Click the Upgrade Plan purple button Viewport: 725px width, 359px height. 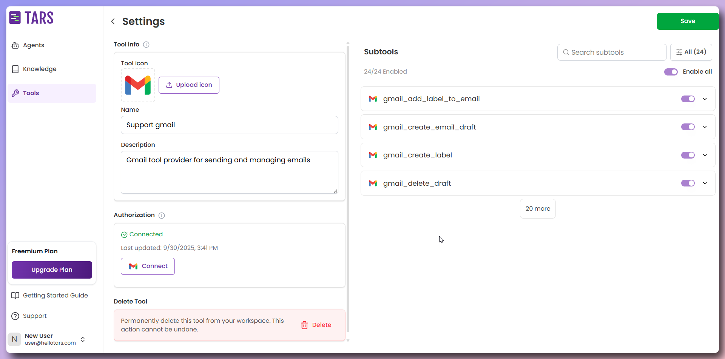coord(52,270)
